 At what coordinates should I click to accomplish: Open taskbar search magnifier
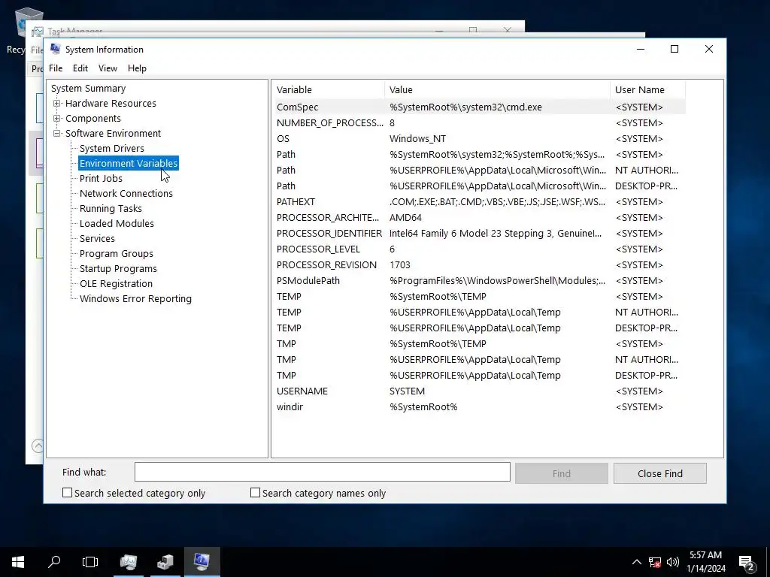54,562
